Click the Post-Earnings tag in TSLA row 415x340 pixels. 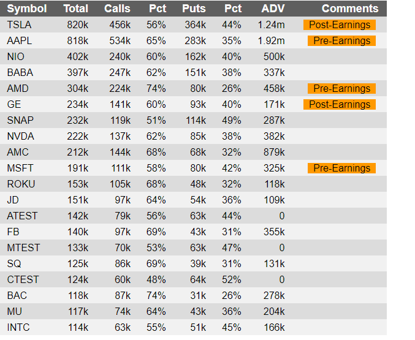click(340, 25)
